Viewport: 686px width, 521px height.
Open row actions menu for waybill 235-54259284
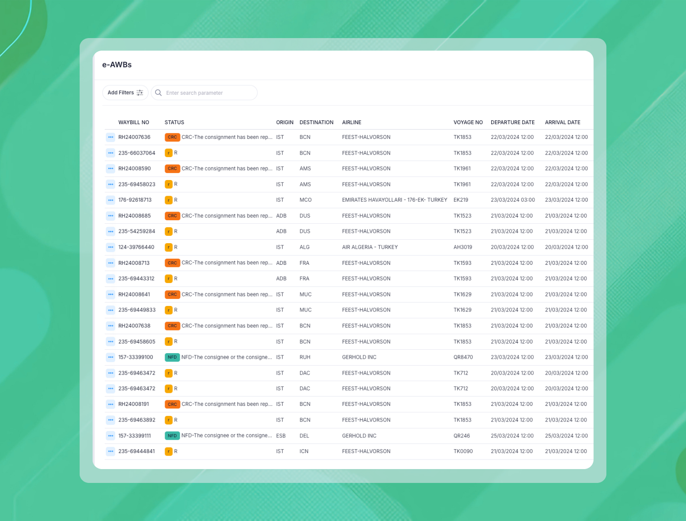pyautogui.click(x=110, y=232)
